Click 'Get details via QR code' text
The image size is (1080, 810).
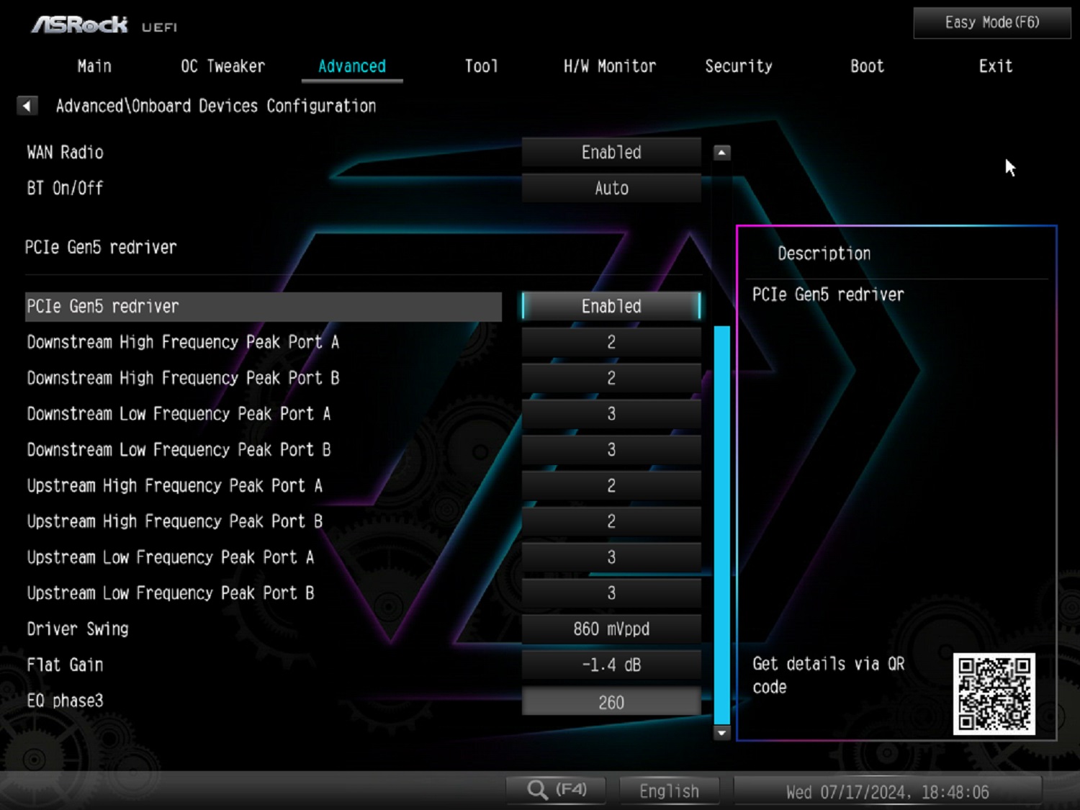click(829, 675)
